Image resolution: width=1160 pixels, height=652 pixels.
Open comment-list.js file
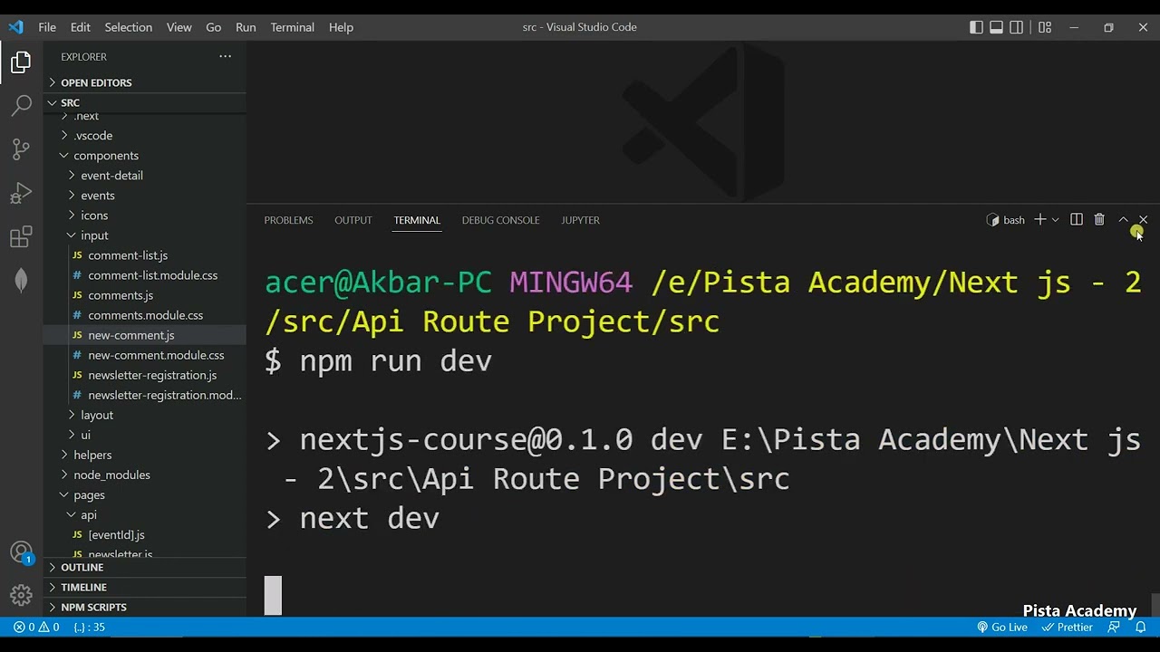[145, 255]
